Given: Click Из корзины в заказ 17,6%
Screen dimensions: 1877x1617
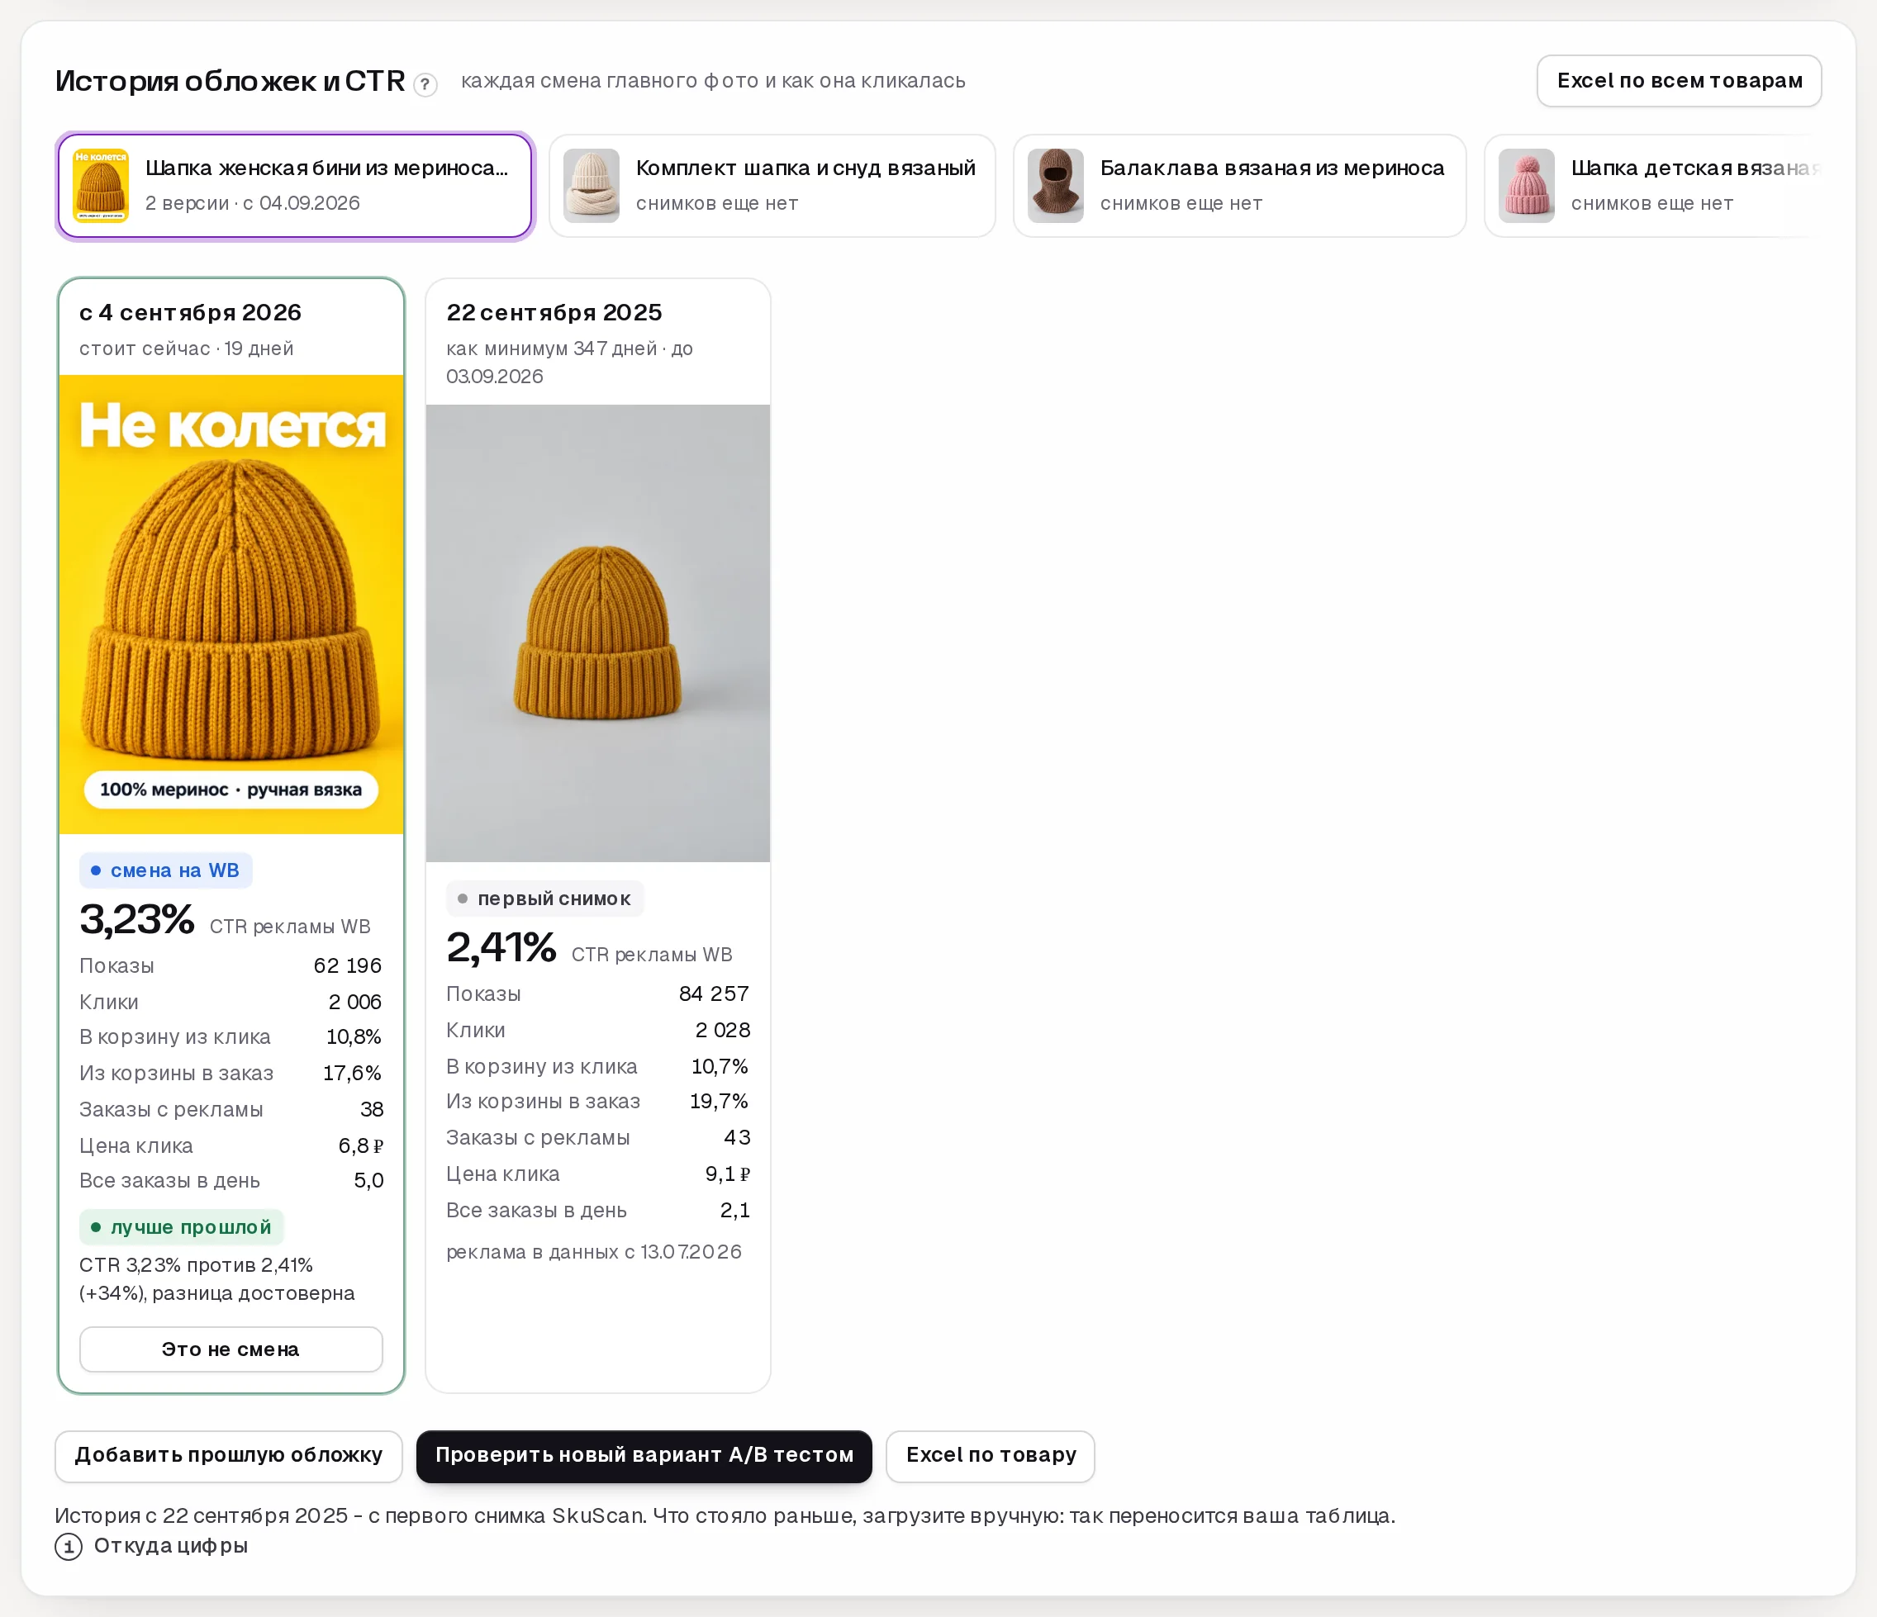Looking at the screenshot, I should 353,1073.
